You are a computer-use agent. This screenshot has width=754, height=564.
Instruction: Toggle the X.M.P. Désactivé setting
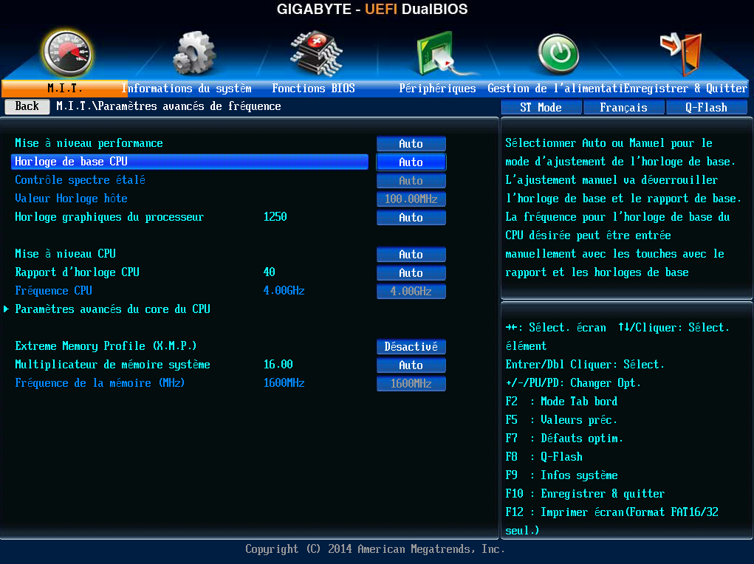(x=411, y=347)
